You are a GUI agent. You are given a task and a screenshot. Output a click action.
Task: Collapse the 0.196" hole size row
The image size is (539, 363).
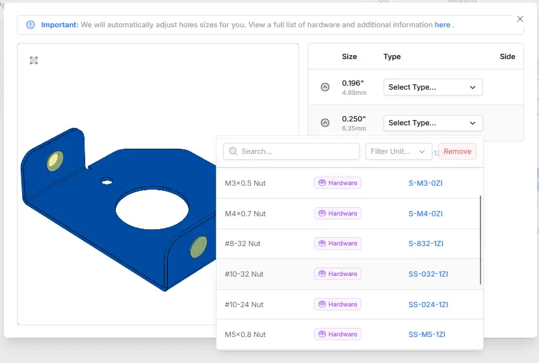(x=325, y=87)
